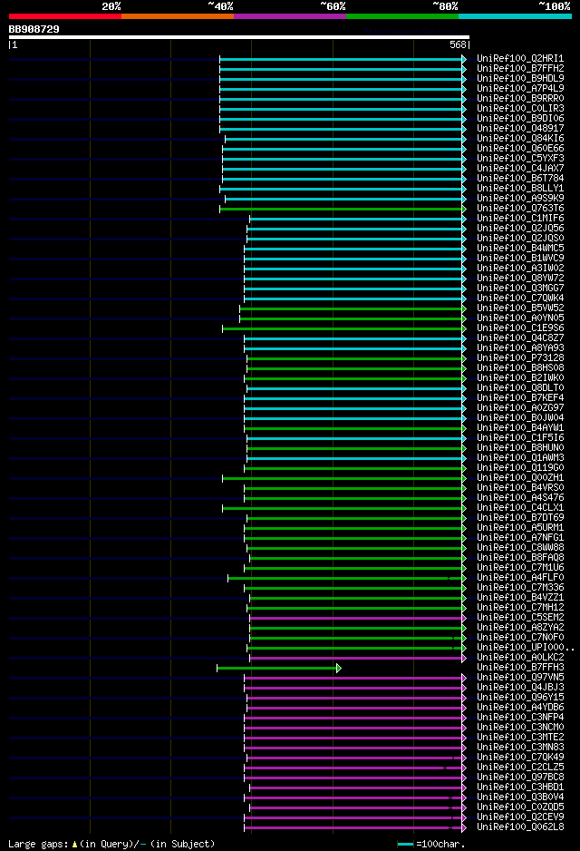
Task: Click the green alignment bar for UniRef100_Q763T6
Action: (343, 209)
